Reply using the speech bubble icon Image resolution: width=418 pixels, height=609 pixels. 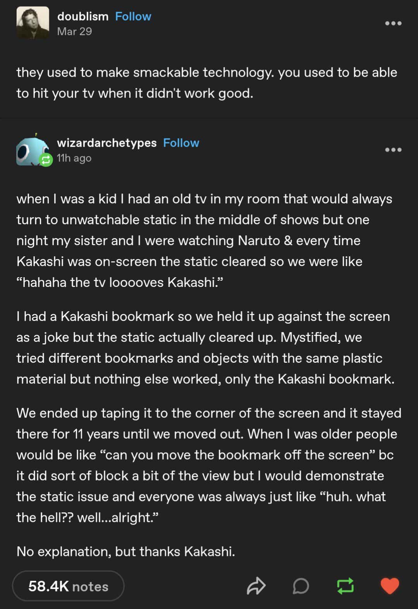tap(301, 586)
